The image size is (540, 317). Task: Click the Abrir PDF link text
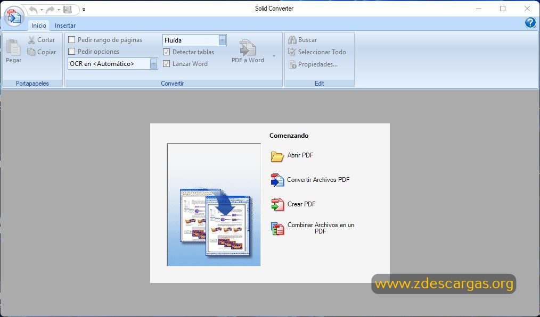(300, 155)
